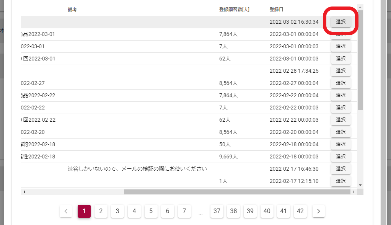Click the 登録日 column header
Viewport: 391px width, 225px height.
point(276,10)
